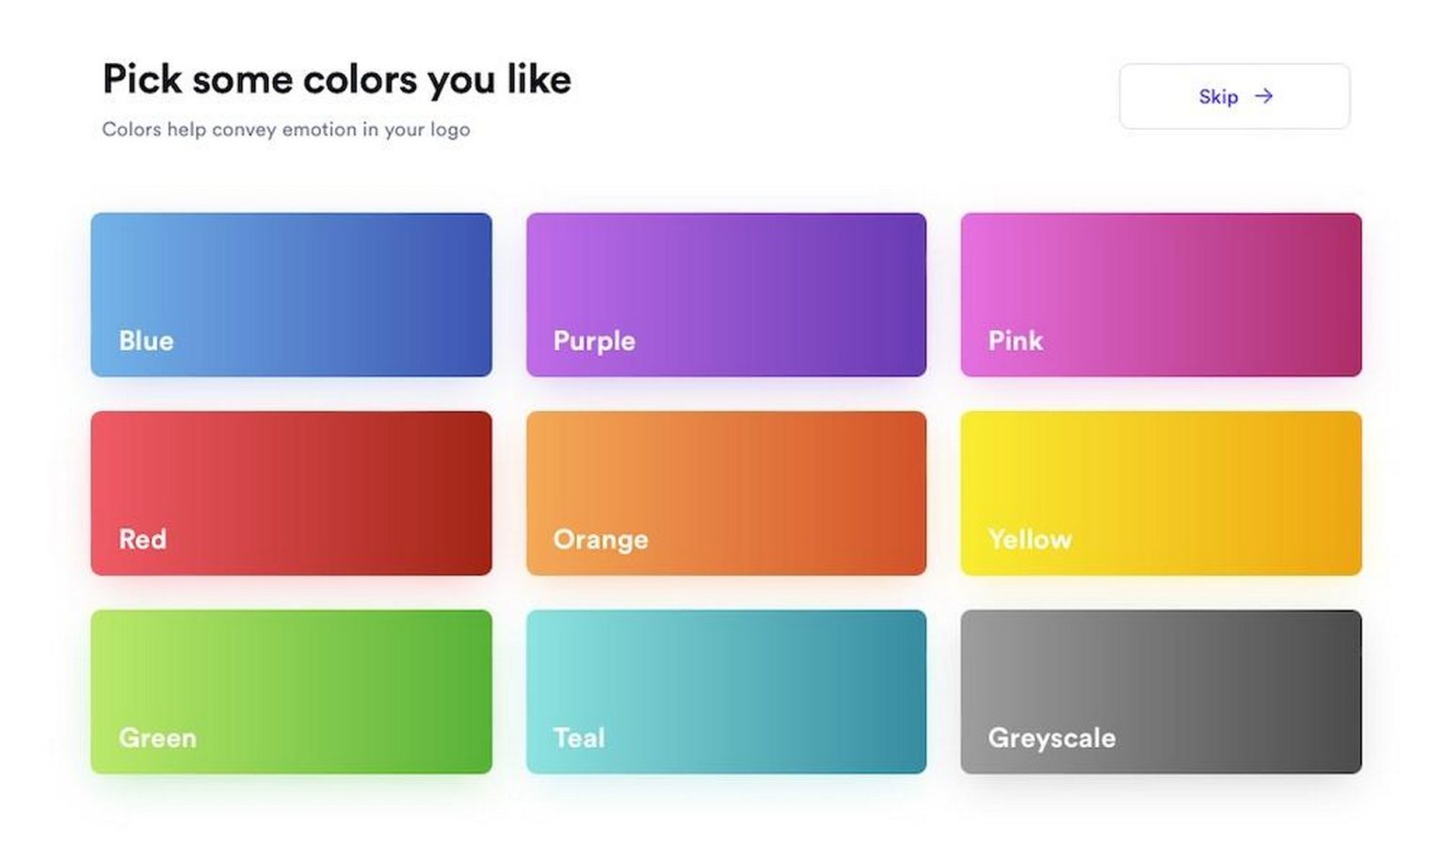Image resolution: width=1446 pixels, height=859 pixels.
Task: Click the 'Greyscale' label text
Action: pyautogui.click(x=1052, y=737)
